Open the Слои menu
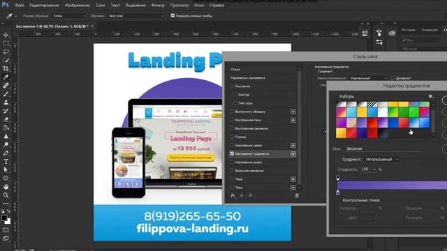The height and width of the screenshot is (251, 447). tap(101, 5)
